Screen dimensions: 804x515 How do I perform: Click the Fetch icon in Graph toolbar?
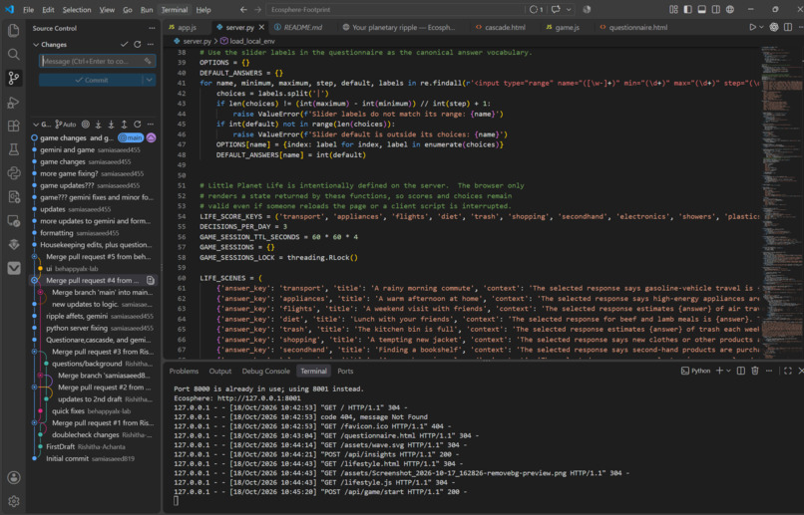99,124
